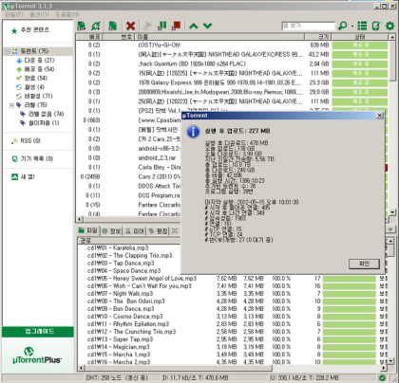Click the Create New Torrent icon
This screenshot has width=399, height=383.
pos(112,26)
